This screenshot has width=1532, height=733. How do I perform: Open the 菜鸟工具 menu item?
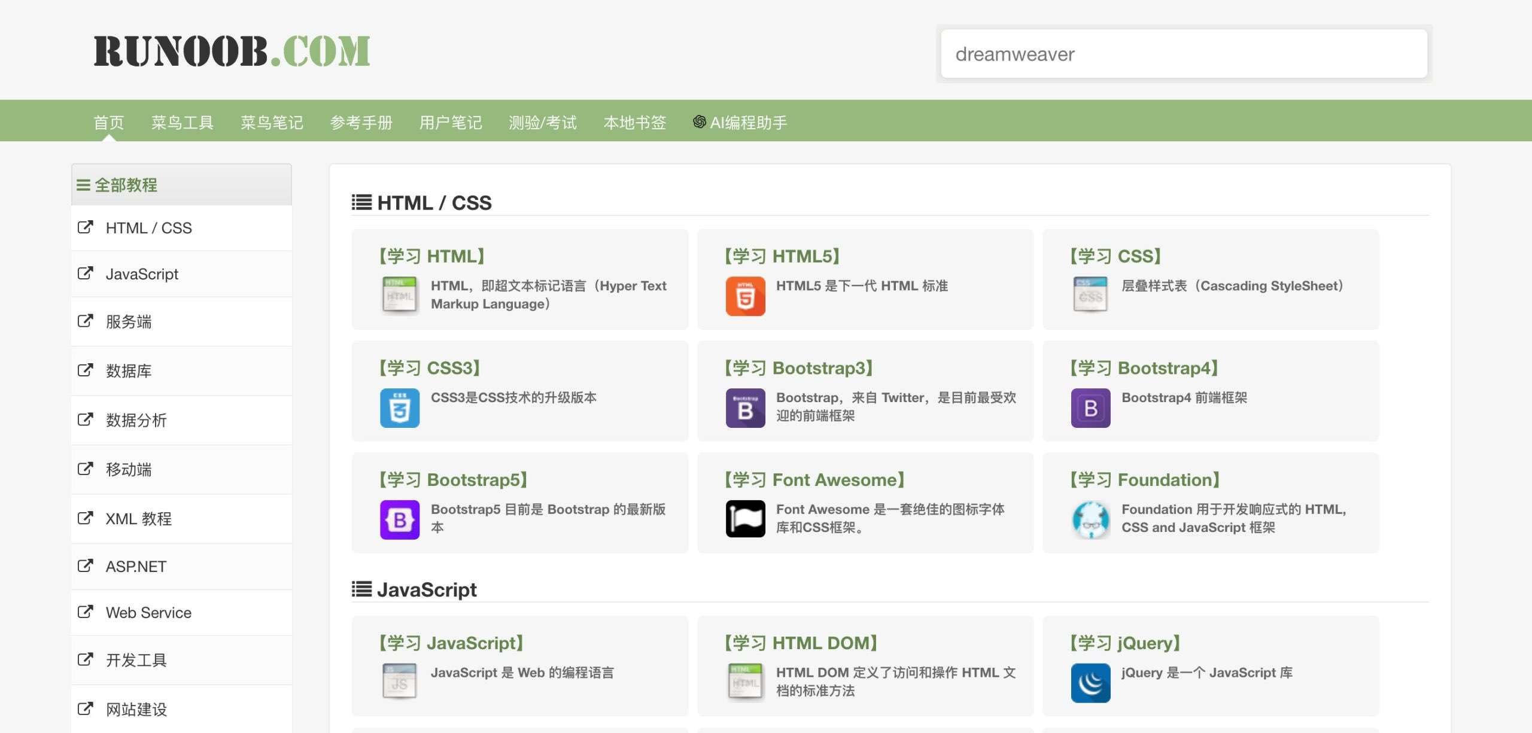point(183,122)
